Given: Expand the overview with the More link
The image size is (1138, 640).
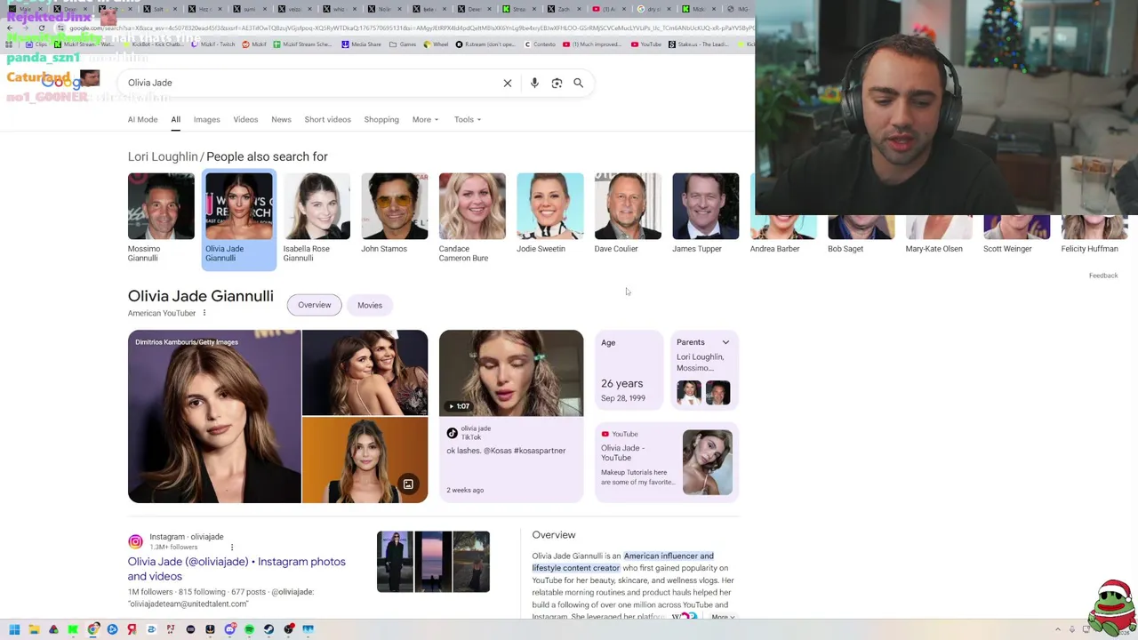Looking at the screenshot, I should pyautogui.click(x=722, y=617).
